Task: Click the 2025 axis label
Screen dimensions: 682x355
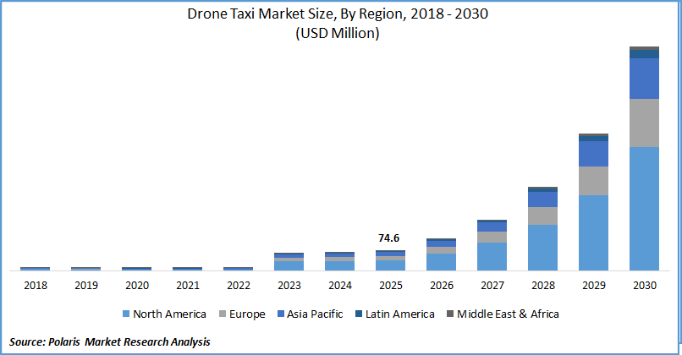Action: click(x=391, y=286)
